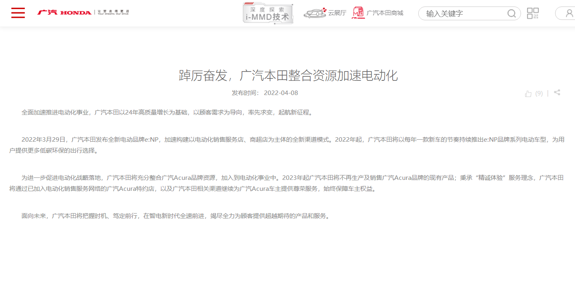This screenshot has width=575, height=283.
Task: Click the 发布时间 label
Action: point(245,93)
